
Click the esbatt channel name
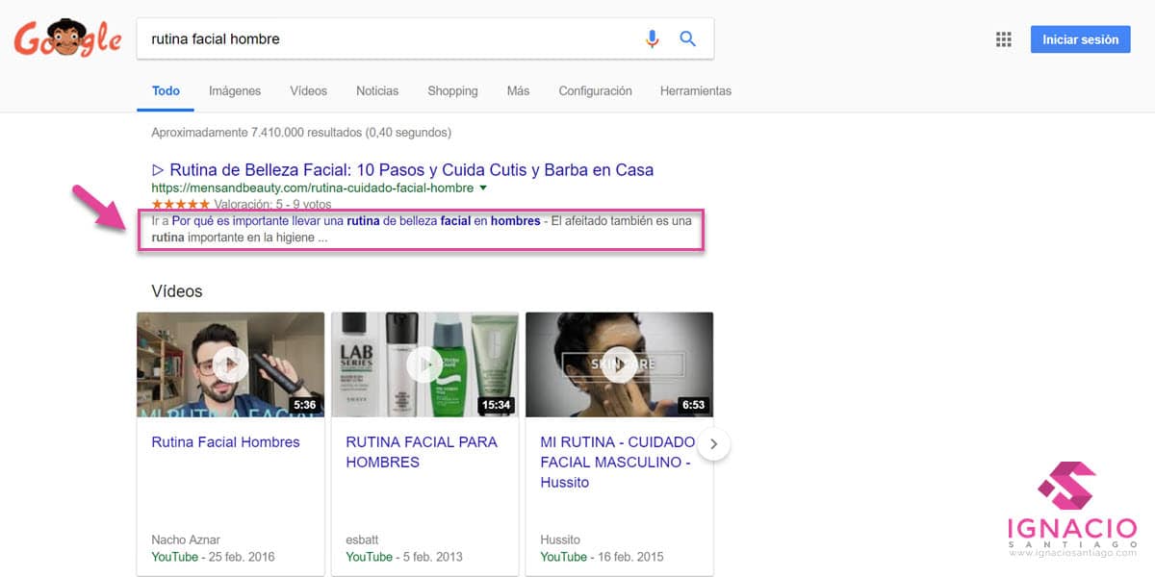click(x=362, y=539)
